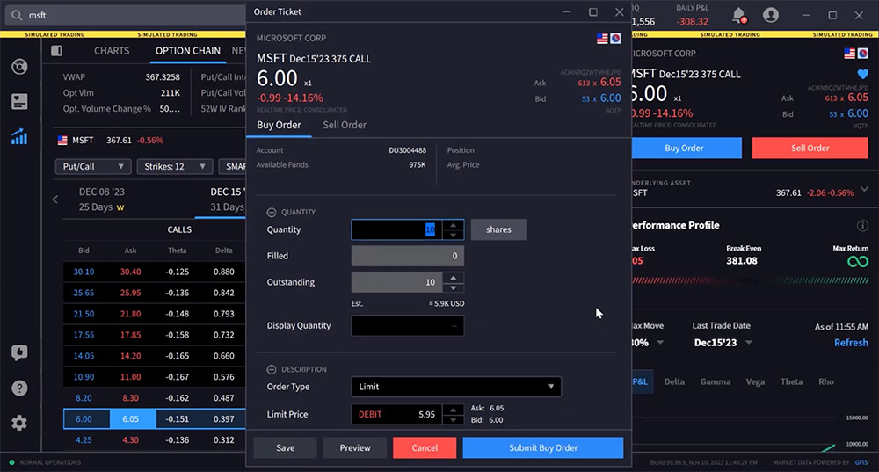Lower the Limit Price with down arrow
Image resolution: width=879 pixels, height=472 pixels.
coord(453,419)
